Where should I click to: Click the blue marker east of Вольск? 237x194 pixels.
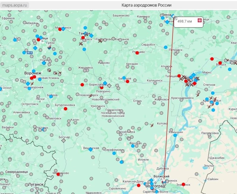click(x=230, y=69)
